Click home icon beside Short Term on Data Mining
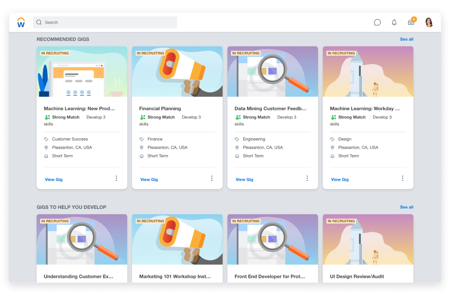This screenshot has width=450, height=300. 237,156
